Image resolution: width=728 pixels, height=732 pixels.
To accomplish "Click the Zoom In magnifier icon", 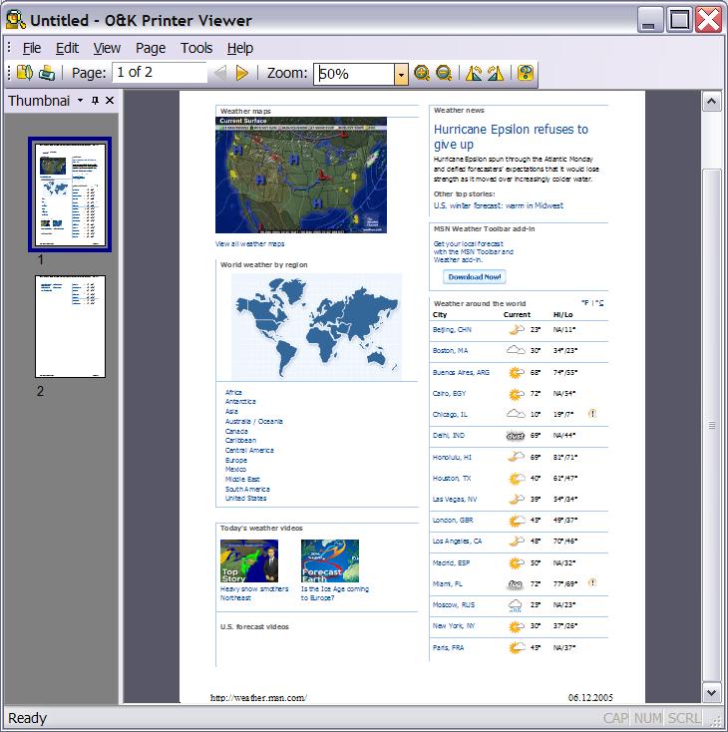I will (422, 73).
